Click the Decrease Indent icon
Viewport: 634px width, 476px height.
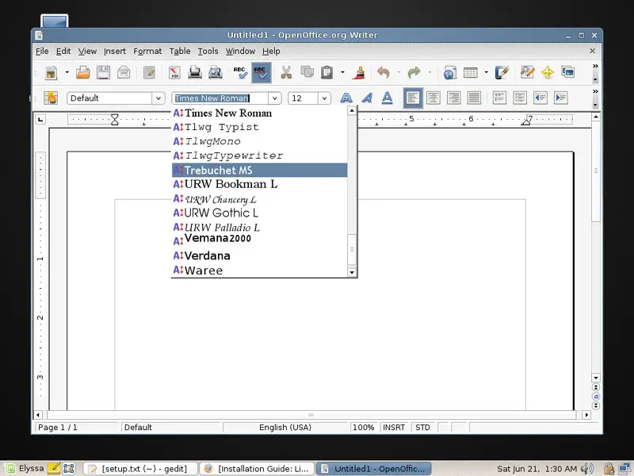click(x=540, y=98)
